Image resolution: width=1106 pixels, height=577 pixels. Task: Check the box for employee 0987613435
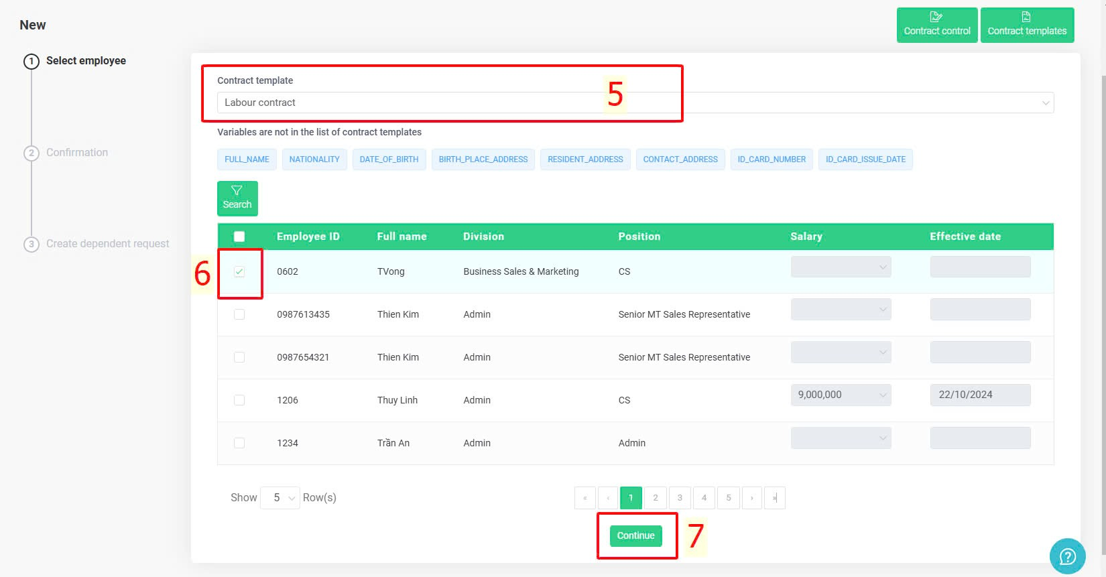click(239, 314)
